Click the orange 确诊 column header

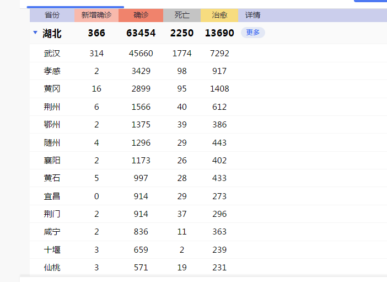pyautogui.click(x=141, y=15)
